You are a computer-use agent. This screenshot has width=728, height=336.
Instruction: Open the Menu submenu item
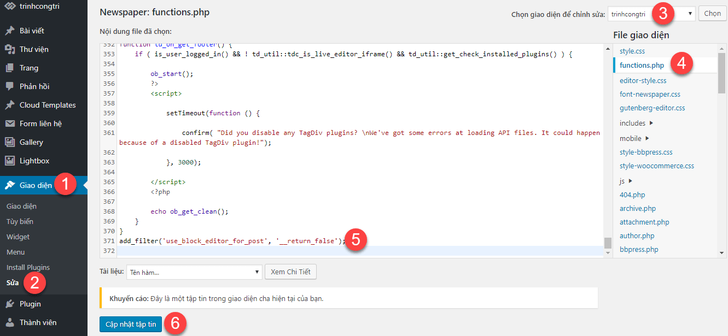tap(15, 252)
